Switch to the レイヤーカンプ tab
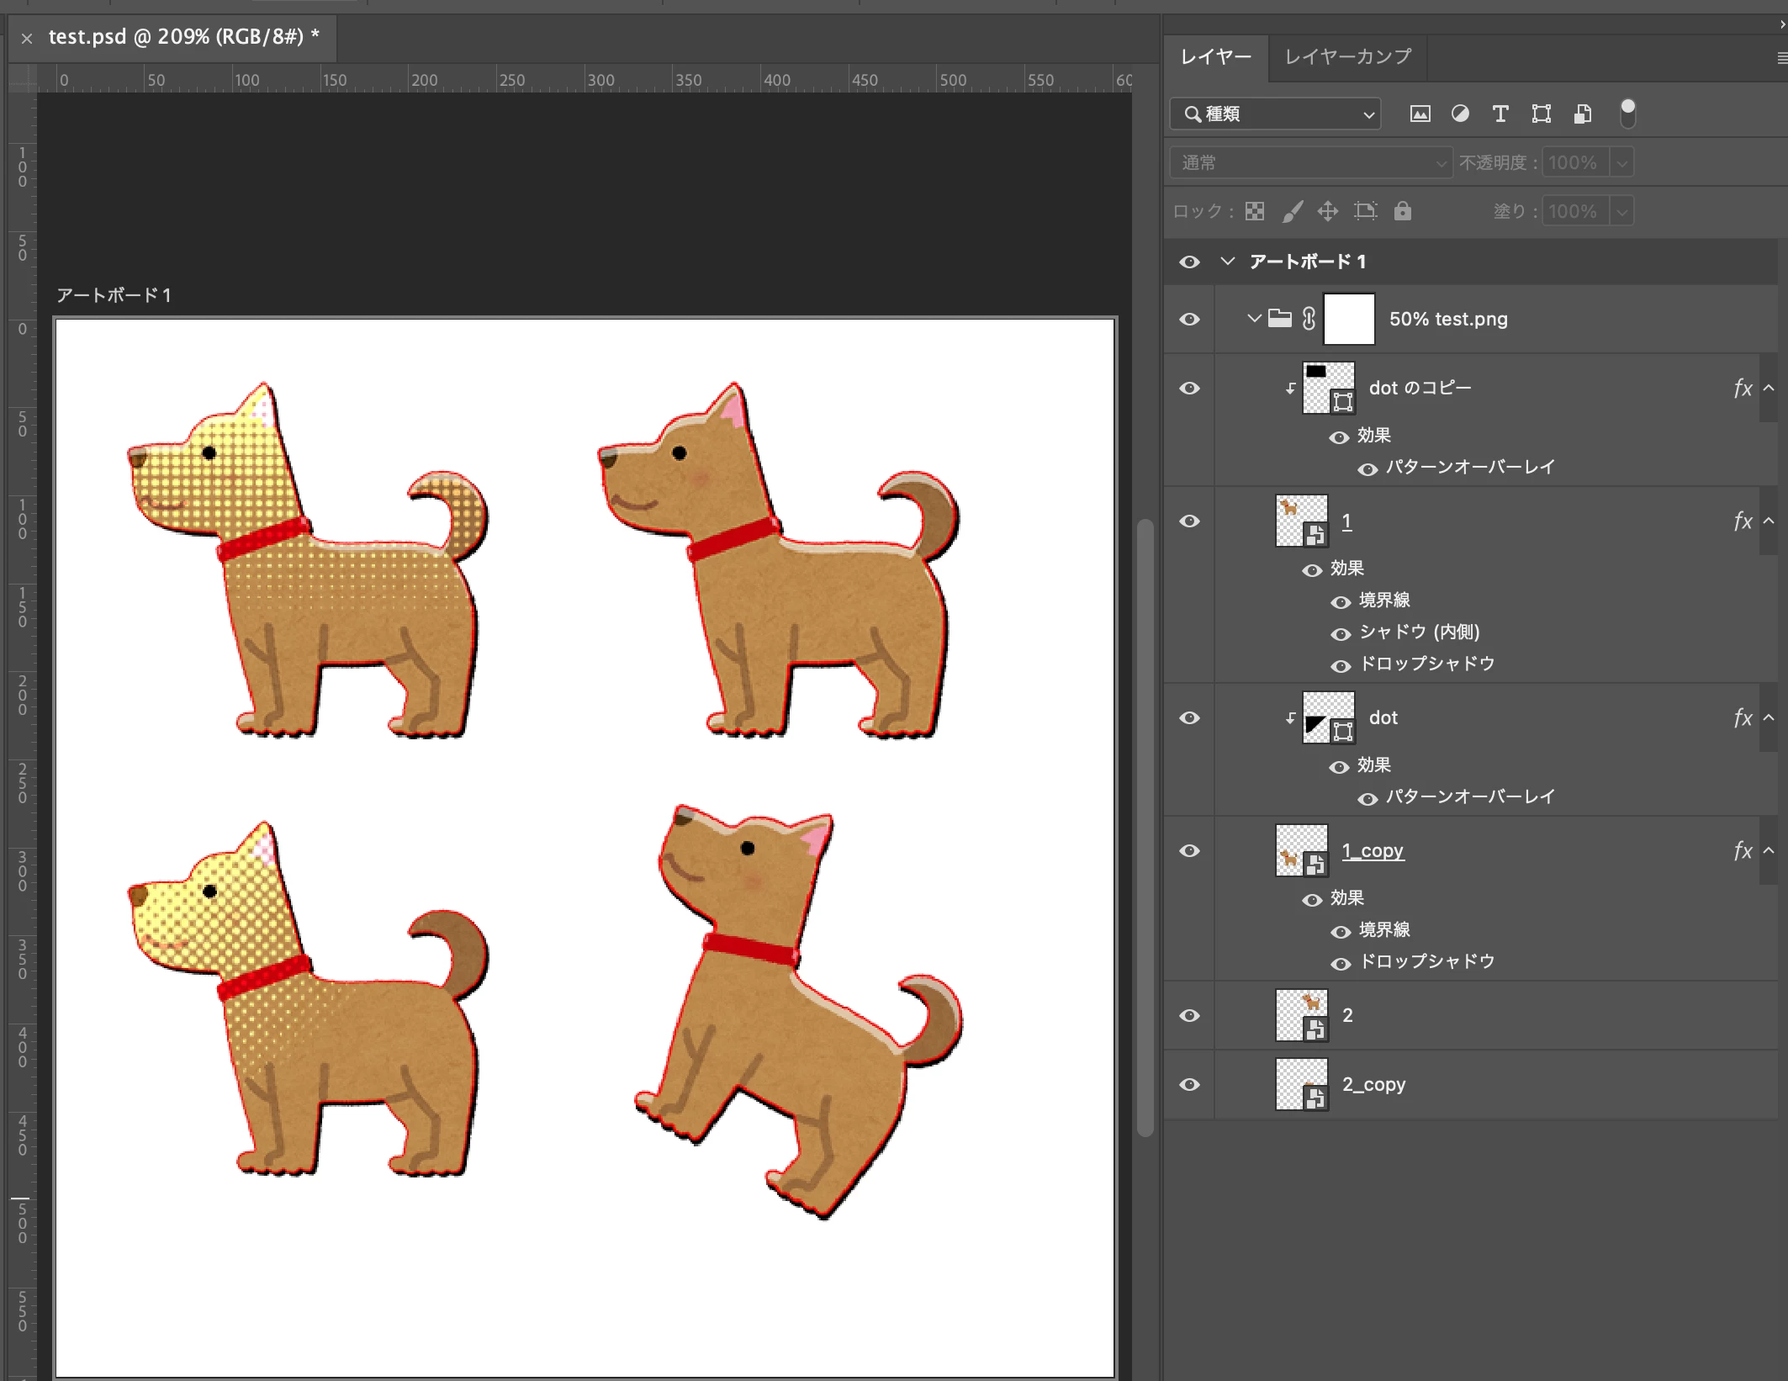This screenshot has width=1788, height=1381. point(1347,56)
